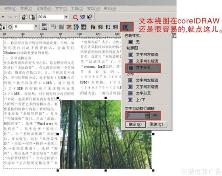Open the Corel application launcher icon

75,17
